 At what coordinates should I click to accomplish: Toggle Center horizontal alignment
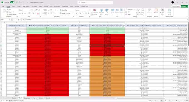[46, 13]
